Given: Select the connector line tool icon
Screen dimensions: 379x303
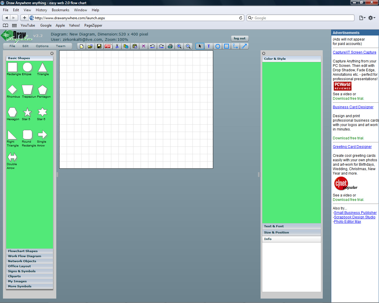Looking at the screenshot, I should [x=235, y=46].
